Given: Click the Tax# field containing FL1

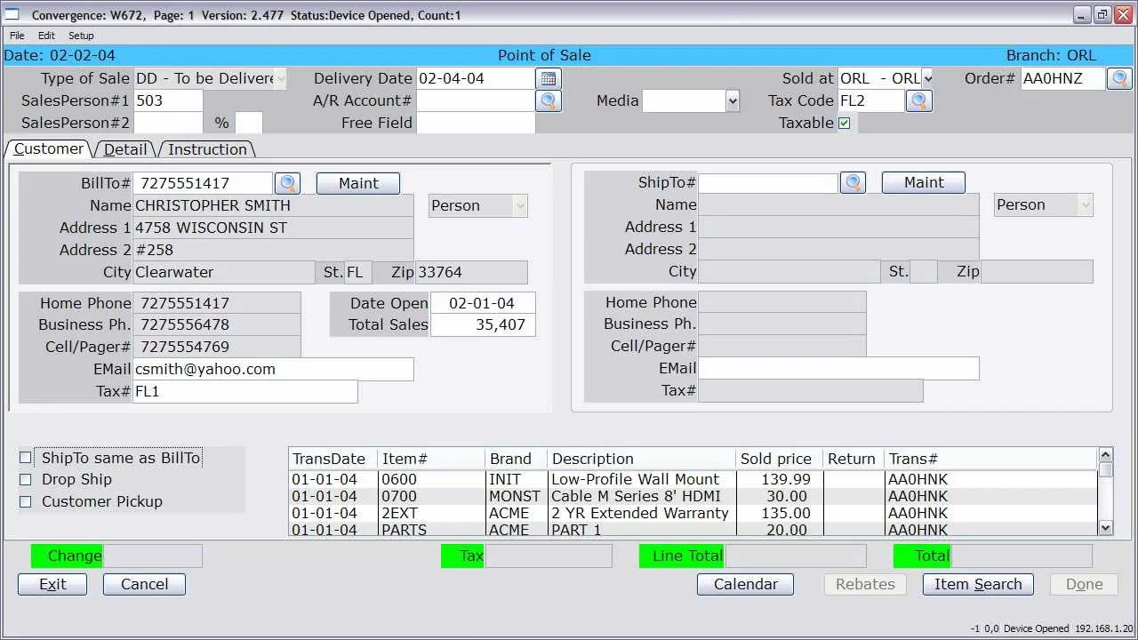Looking at the screenshot, I should [245, 391].
